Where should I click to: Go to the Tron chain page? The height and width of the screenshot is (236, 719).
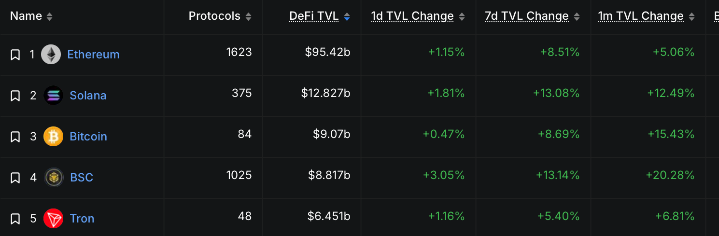pyautogui.click(x=82, y=219)
